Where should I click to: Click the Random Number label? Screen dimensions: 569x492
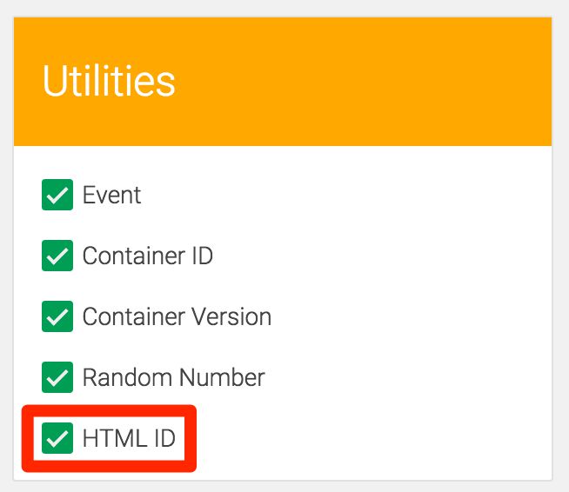pyautogui.click(x=174, y=378)
